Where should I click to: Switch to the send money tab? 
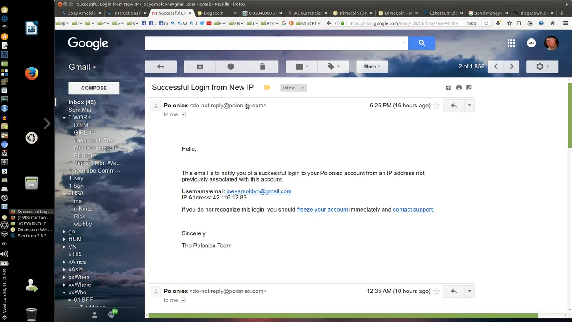coord(488,13)
